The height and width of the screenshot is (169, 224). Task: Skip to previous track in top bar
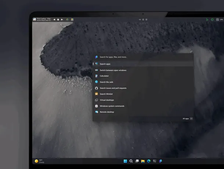54,20
